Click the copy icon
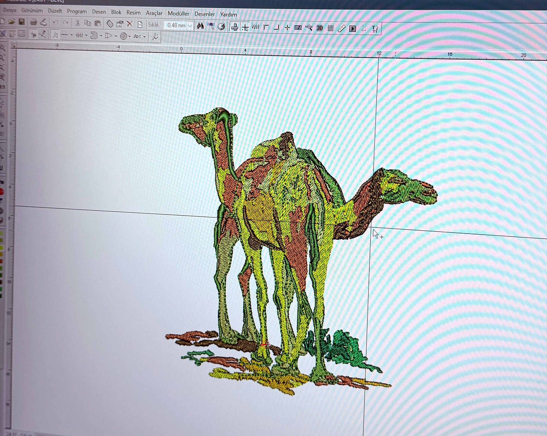 [x=88, y=23]
